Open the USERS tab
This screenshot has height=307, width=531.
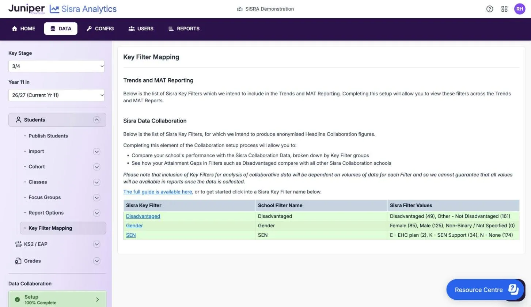click(x=141, y=29)
